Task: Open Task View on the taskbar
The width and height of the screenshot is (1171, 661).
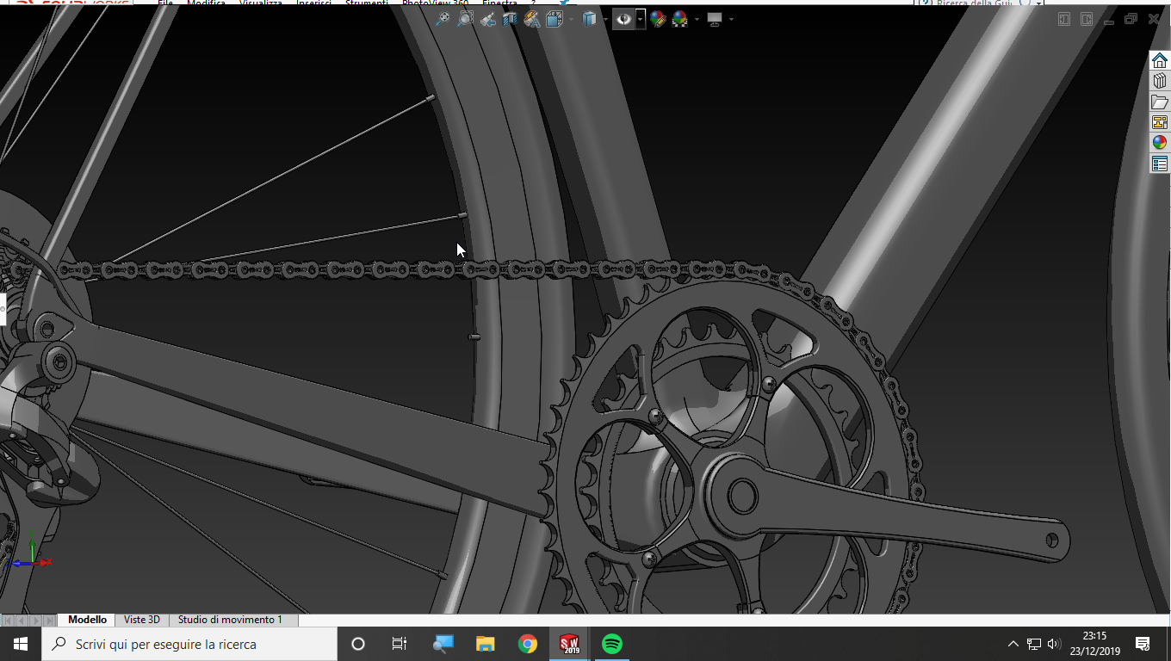Action: (x=400, y=644)
